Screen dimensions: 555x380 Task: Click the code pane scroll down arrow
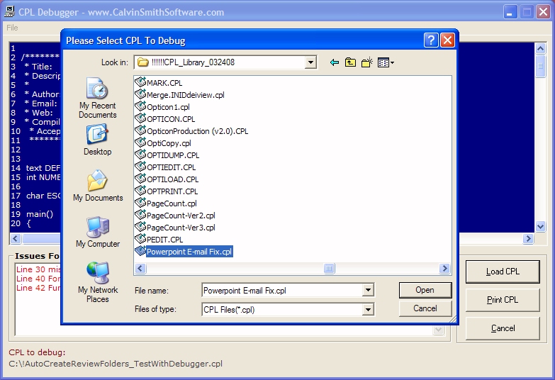tap(540, 226)
